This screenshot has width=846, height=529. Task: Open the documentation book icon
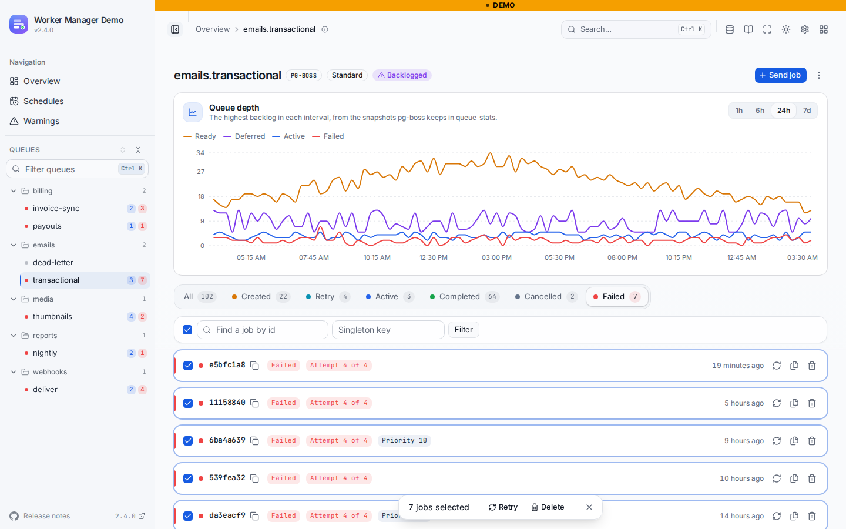pyautogui.click(x=748, y=29)
